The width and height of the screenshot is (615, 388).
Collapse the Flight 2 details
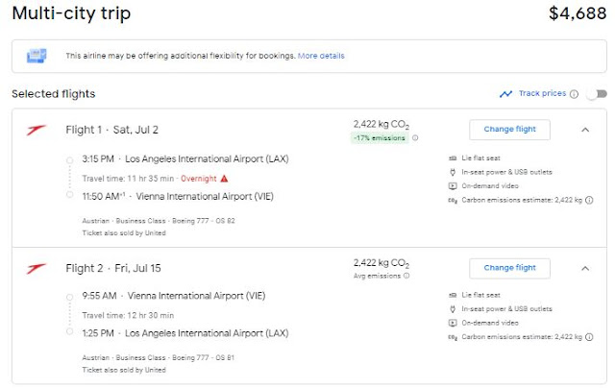click(x=586, y=268)
